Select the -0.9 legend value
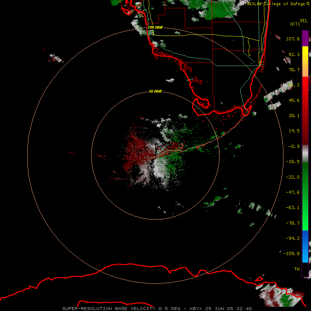311x311 pixels. [294, 147]
